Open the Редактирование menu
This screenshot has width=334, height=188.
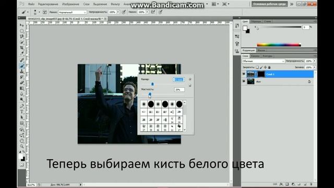pos(48,4)
